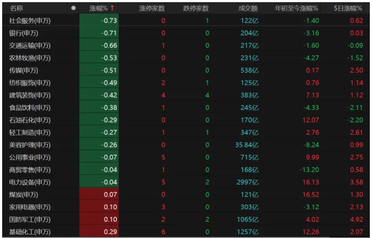This screenshot has width=372, height=238.
Task: Open the 交通运输(申万) sector
Action: [x=30, y=46]
